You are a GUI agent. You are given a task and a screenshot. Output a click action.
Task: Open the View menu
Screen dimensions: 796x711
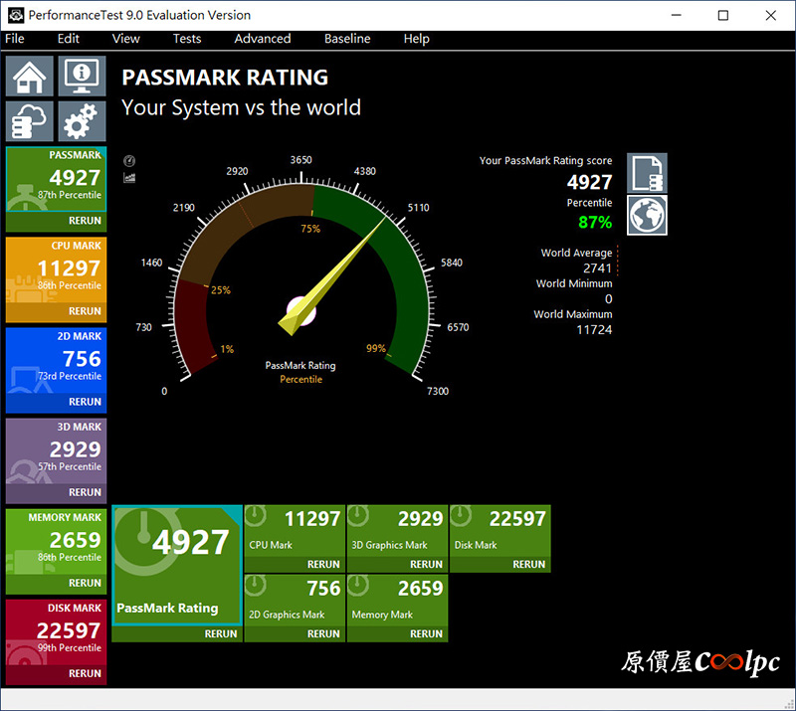coord(126,39)
